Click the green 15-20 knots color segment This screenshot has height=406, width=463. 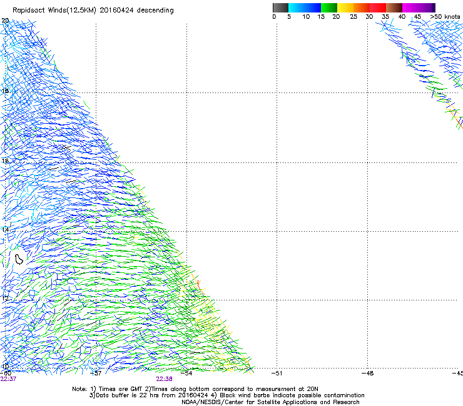[x=329, y=7]
